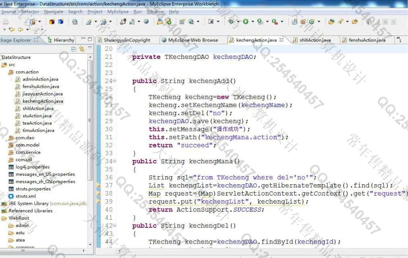
Task: Minimize the Package Explorer panel
Action: pos(83,39)
